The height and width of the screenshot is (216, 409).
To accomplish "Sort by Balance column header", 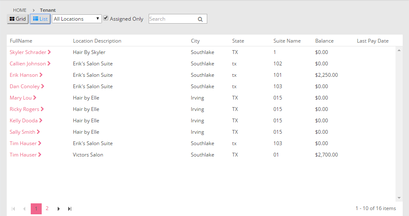I will [324, 41].
